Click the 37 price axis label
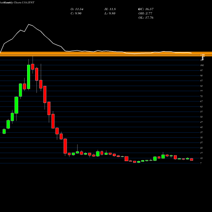The width and height of the screenshot is (212, 212). [x=201, y=132]
